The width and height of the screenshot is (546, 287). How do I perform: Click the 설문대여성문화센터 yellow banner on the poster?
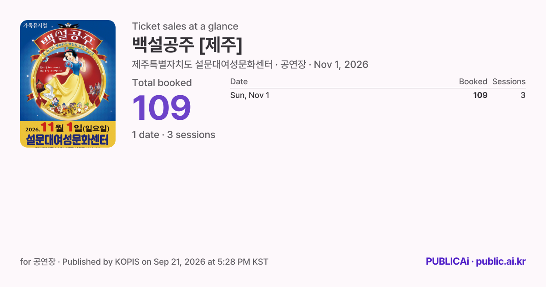pos(68,139)
